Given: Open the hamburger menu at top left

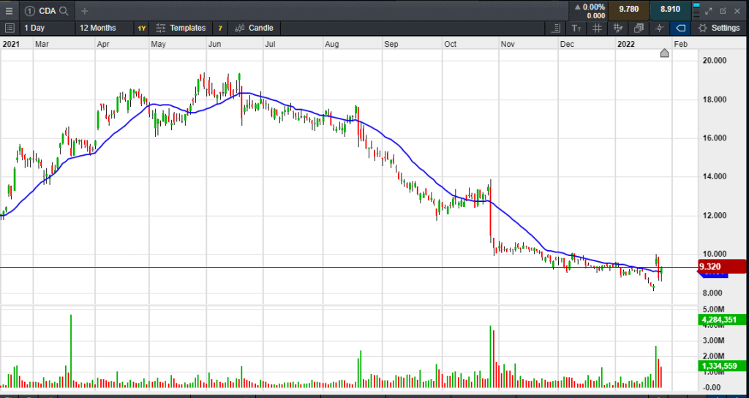Looking at the screenshot, I should point(9,11).
